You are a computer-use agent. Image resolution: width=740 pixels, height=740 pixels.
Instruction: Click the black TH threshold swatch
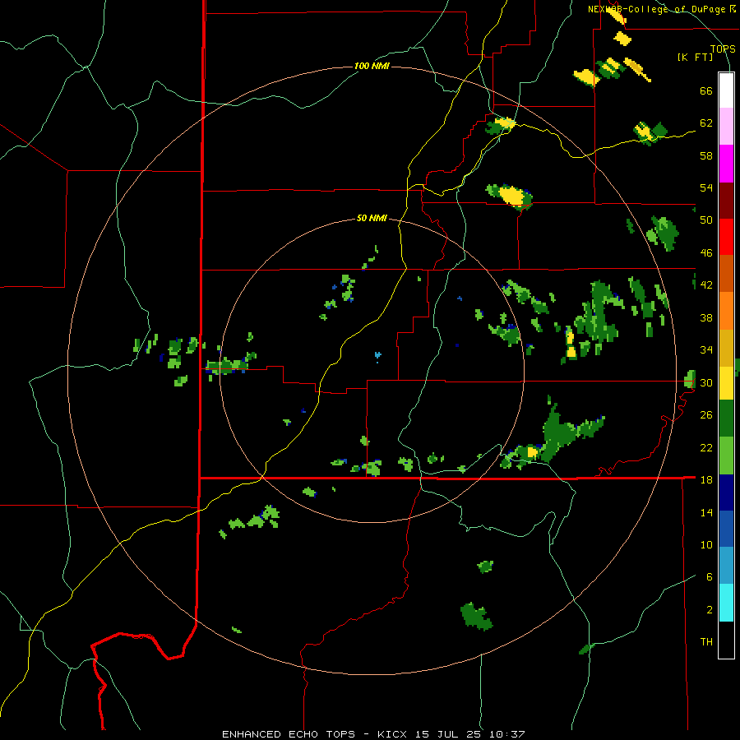click(x=726, y=640)
